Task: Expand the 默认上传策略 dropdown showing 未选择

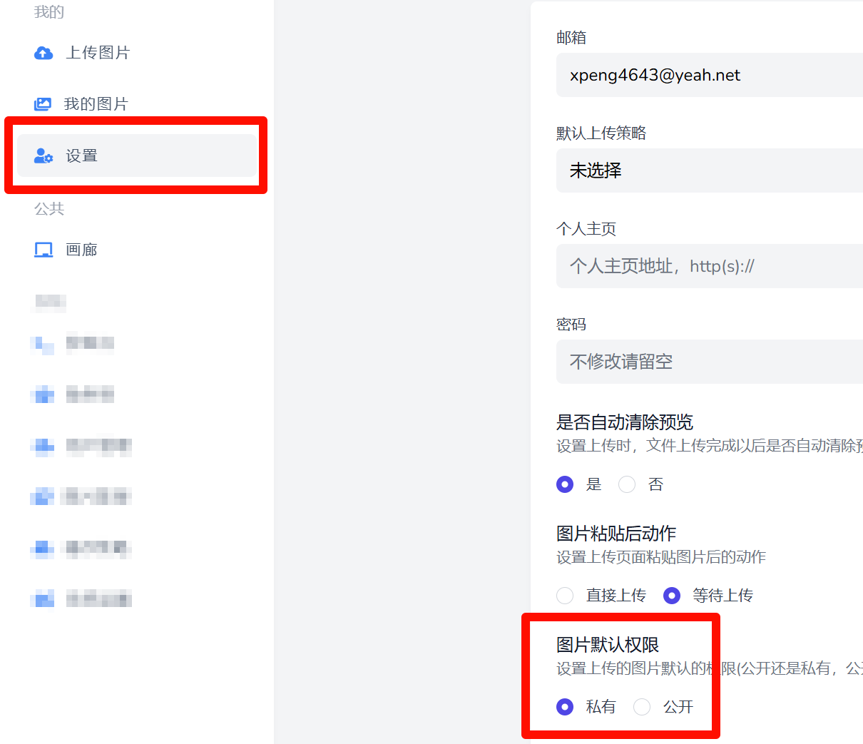Action: click(x=709, y=170)
